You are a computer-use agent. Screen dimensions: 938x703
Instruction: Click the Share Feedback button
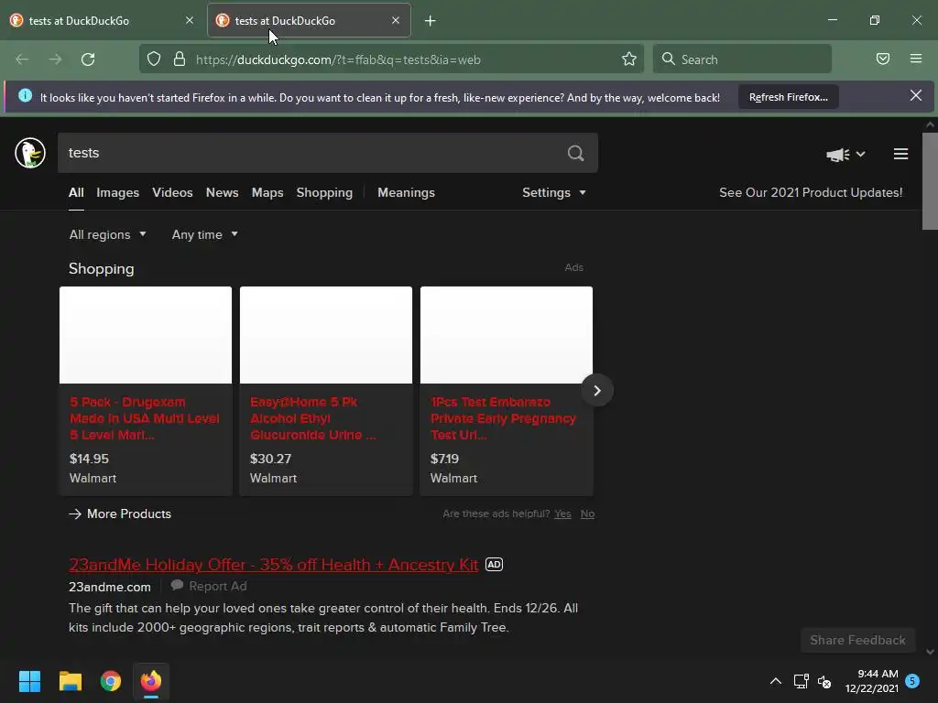click(x=857, y=640)
